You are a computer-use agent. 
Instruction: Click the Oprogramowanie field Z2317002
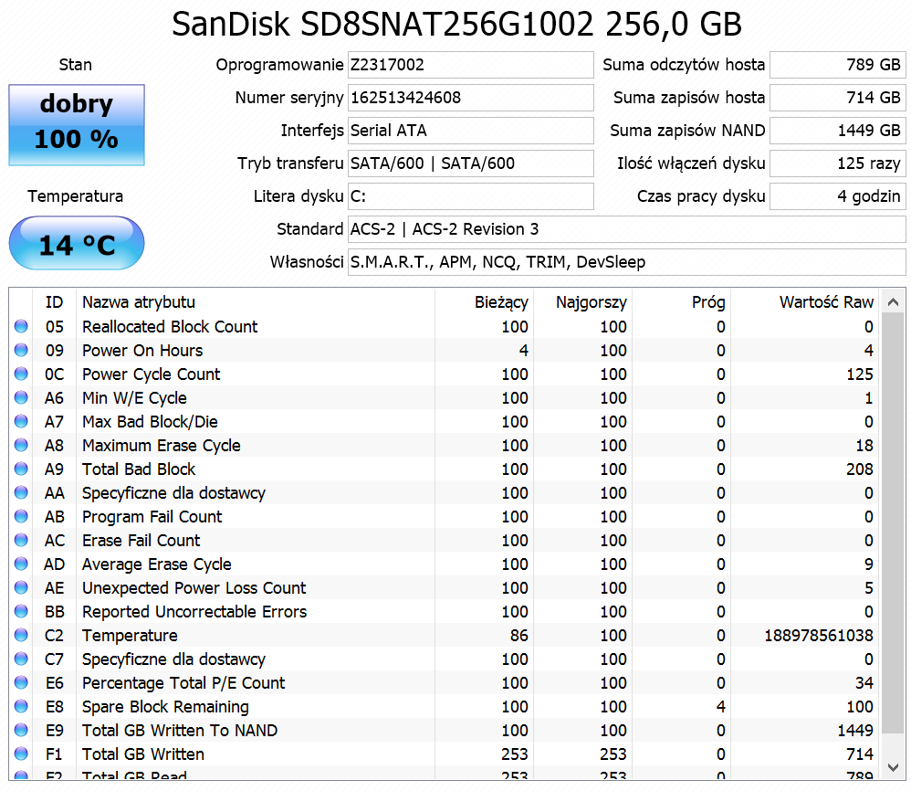click(x=471, y=65)
